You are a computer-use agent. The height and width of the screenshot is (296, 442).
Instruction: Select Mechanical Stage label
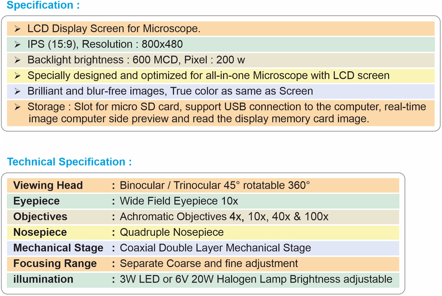click(x=58, y=248)
